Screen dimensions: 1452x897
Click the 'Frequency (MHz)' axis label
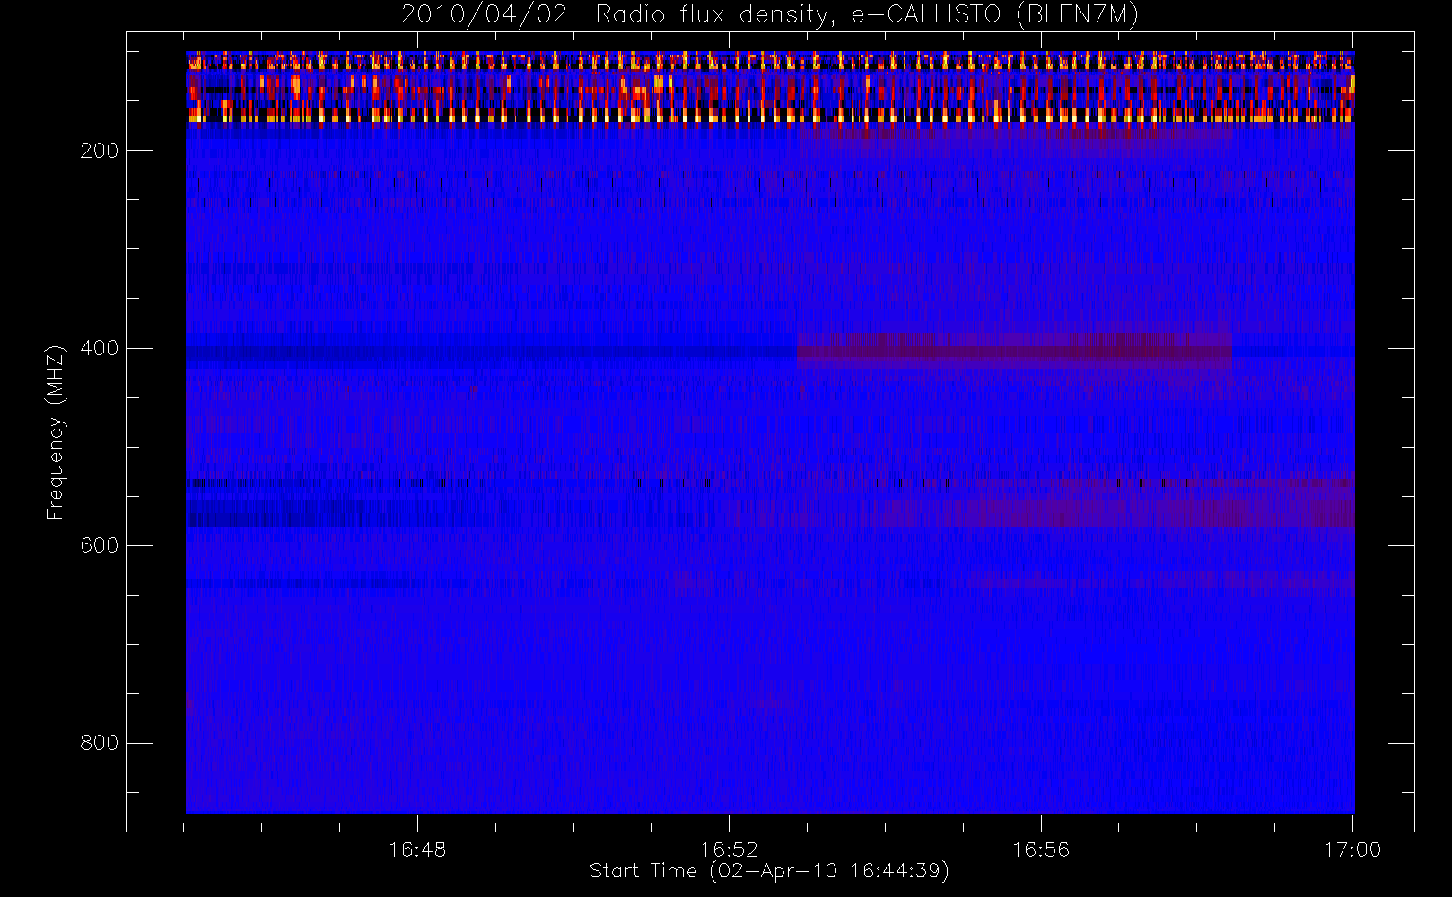point(56,432)
